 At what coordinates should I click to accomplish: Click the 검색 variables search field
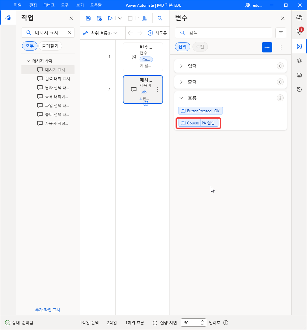coord(224,33)
